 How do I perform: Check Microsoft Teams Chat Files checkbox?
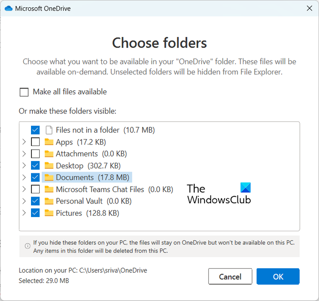click(x=35, y=189)
